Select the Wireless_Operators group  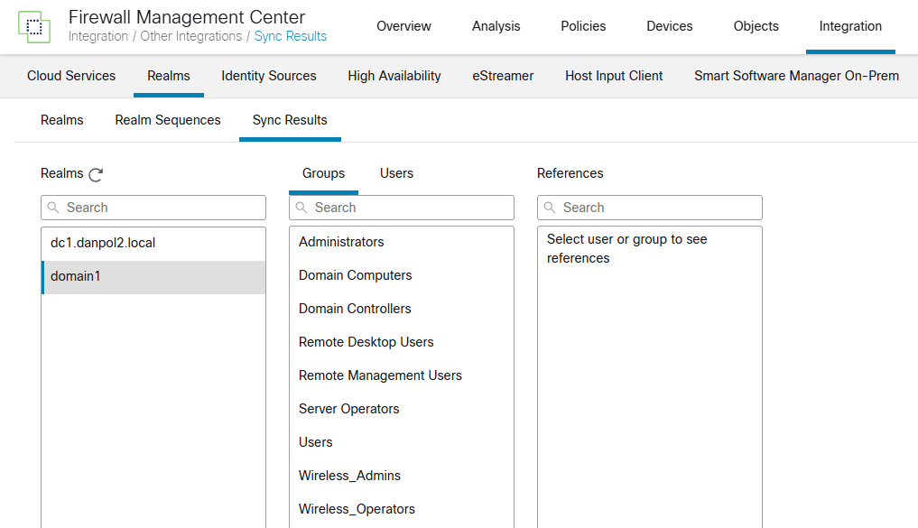(402, 509)
